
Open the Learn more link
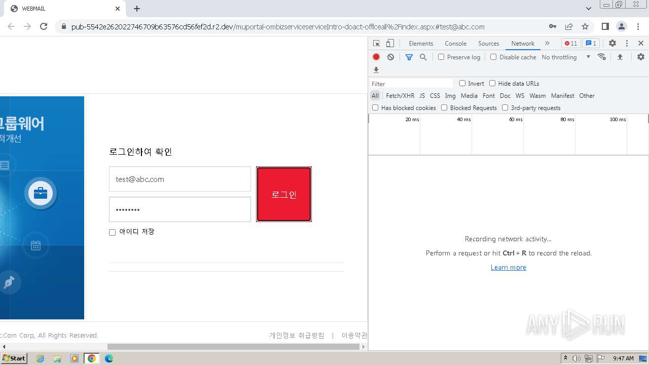[x=508, y=267]
